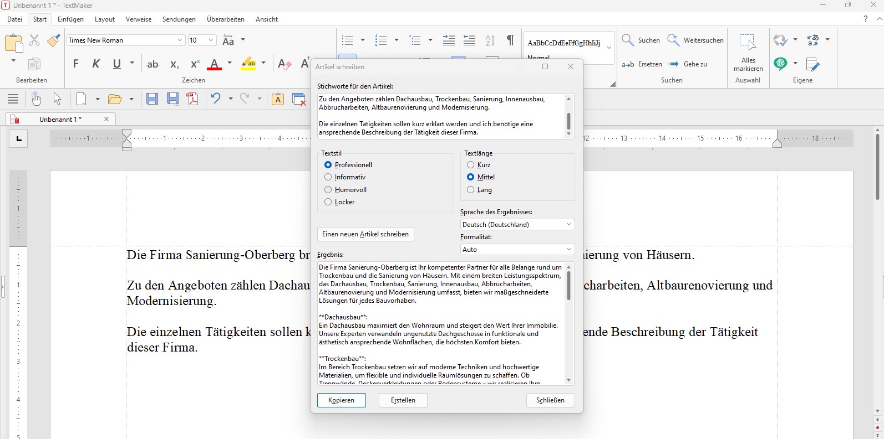
Task: Click Einen neuen Artikel schreiben button
Action: point(365,234)
